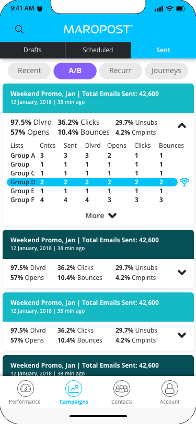Open the Sent tab
Image resolution: width=196 pixels, height=424 pixels.
[x=163, y=50]
